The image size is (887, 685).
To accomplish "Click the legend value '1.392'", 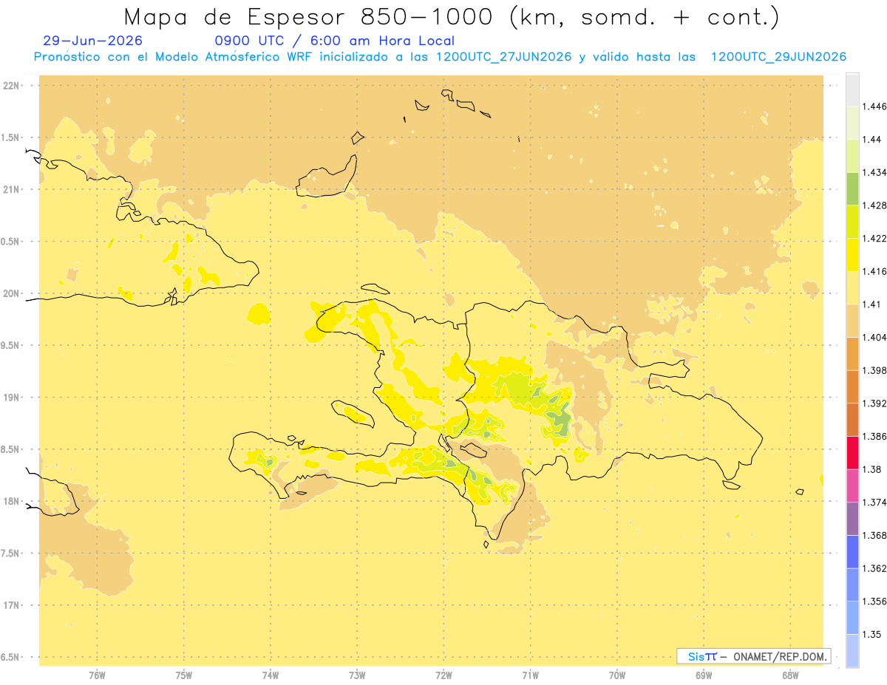I will click(x=874, y=403).
